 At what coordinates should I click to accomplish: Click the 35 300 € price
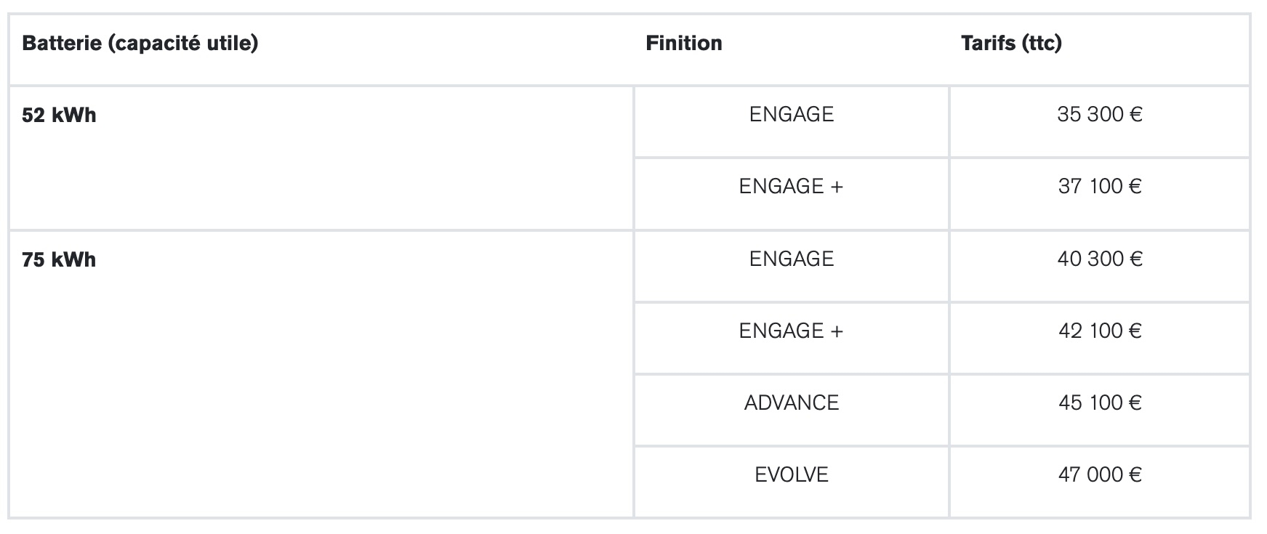point(1099,115)
